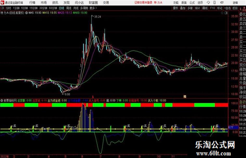Switch to the 15分钟 period tab
Image resolution: width=246 pixels, height=158 pixels.
[33, 8]
